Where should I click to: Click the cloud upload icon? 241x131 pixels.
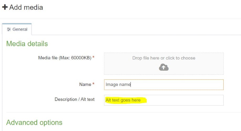pyautogui.click(x=164, y=67)
